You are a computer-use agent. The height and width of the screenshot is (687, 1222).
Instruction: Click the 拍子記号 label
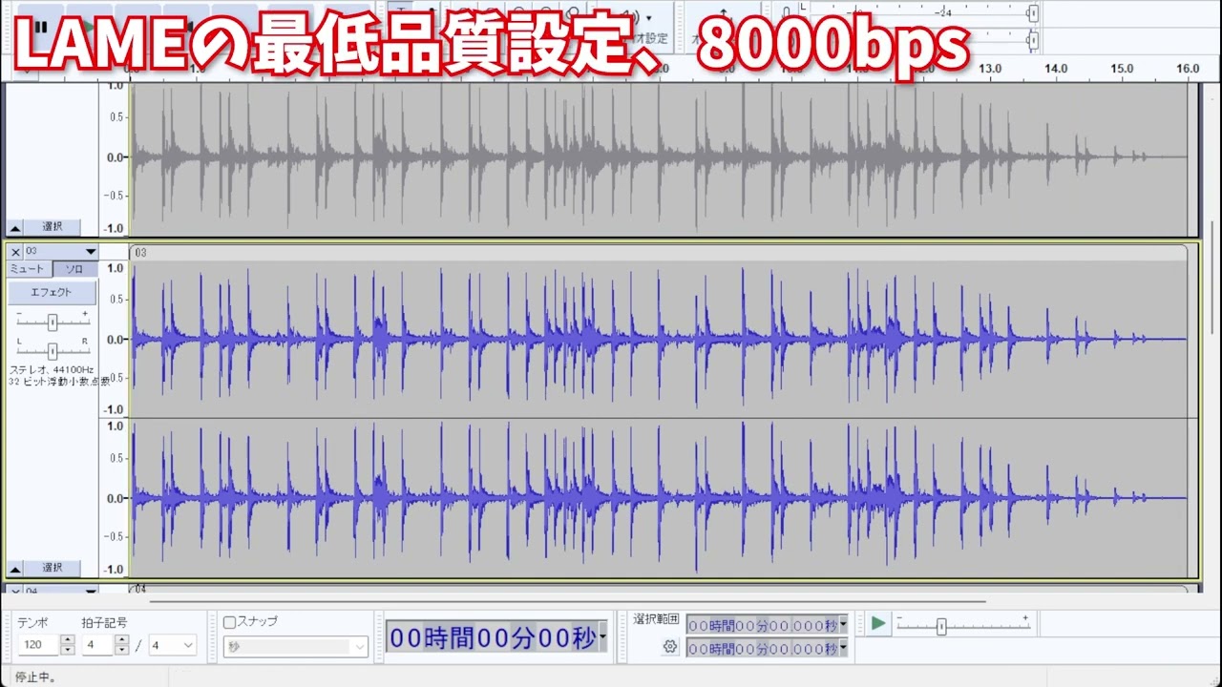pyautogui.click(x=104, y=622)
